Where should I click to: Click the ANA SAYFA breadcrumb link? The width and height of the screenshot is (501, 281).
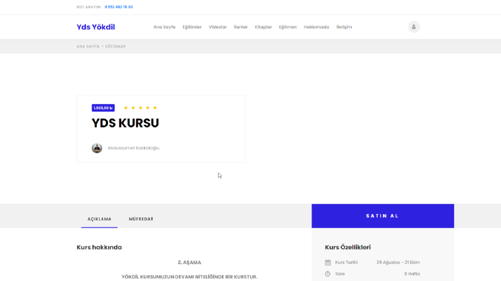(x=88, y=47)
